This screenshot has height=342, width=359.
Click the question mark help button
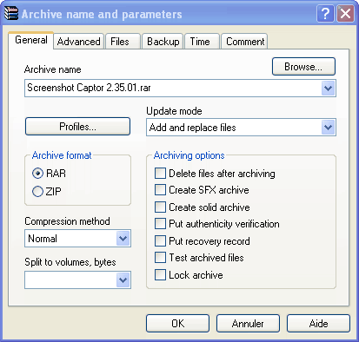tap(326, 13)
